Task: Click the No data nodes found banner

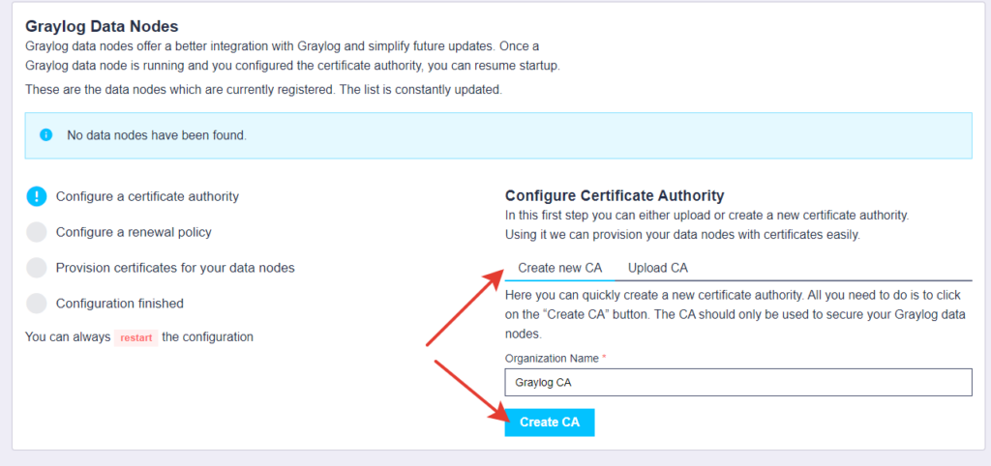Action: coord(498,135)
